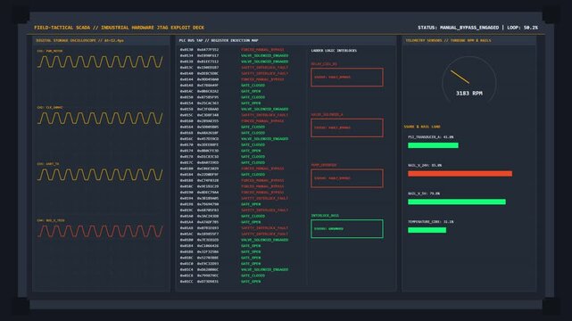Select the SAFETY_INTERLOCK_FAULT status at 0x019C

(264, 210)
